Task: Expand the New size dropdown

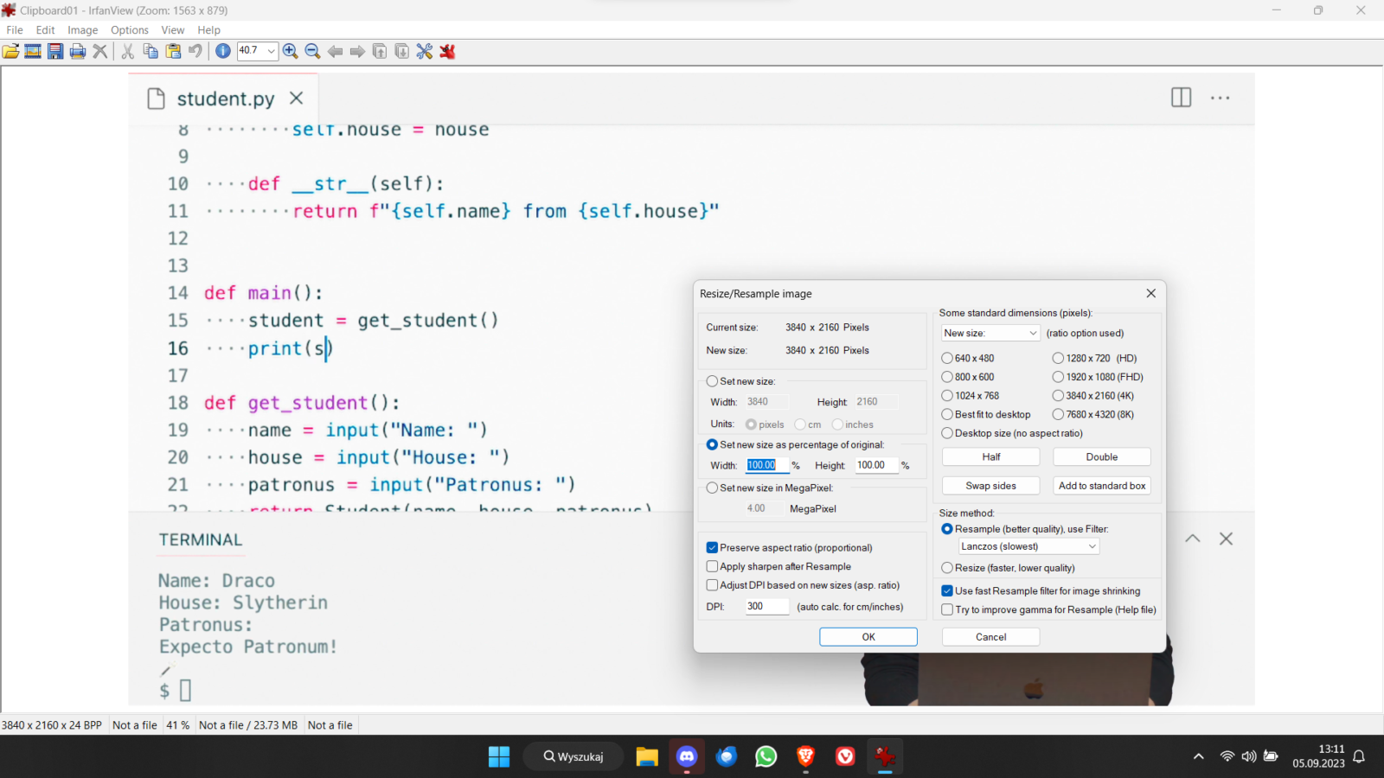Action: 990,334
